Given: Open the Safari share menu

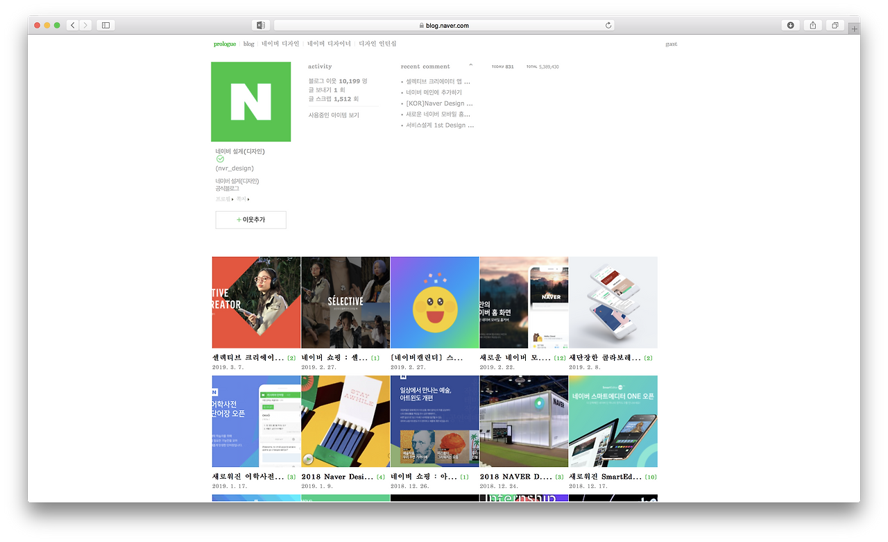Looking at the screenshot, I should pos(812,25).
